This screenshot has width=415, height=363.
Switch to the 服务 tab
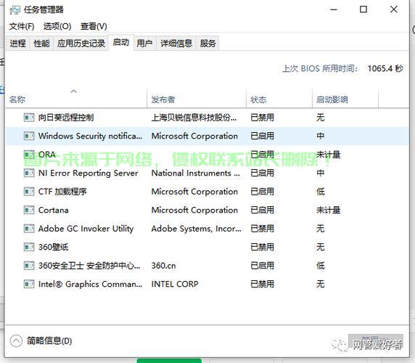(207, 43)
